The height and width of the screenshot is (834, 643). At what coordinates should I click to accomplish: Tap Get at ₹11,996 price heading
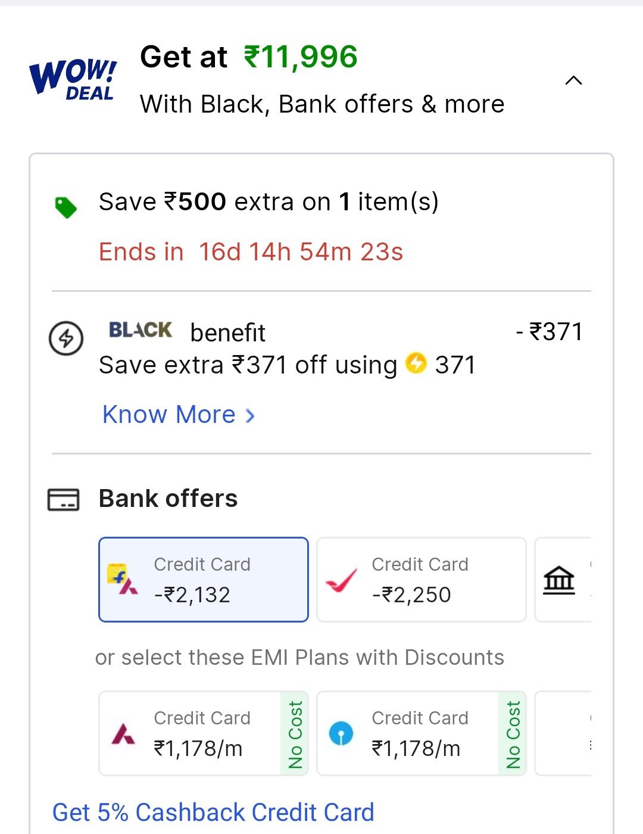(249, 57)
